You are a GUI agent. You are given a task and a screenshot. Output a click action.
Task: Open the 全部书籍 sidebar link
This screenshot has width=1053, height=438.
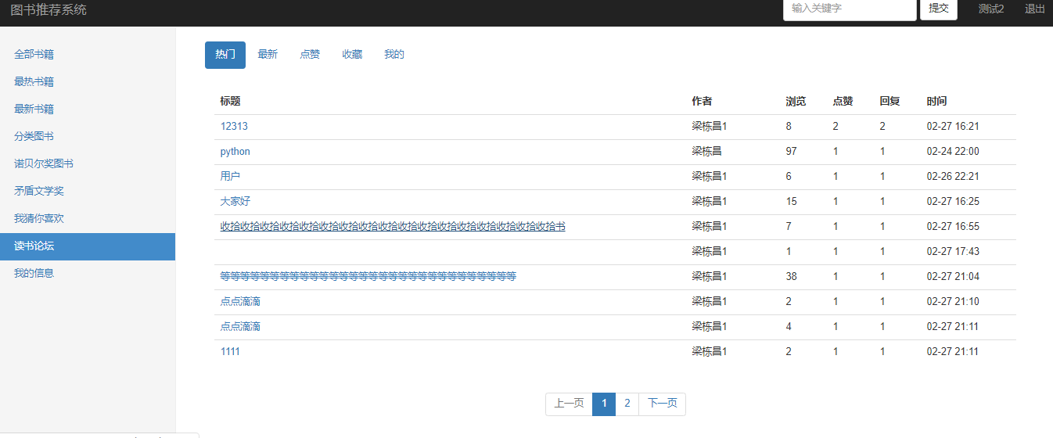pos(34,54)
